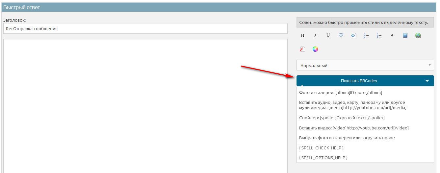440x173 pixels.
Task: Select the spoiler BBCode hint line
Action: click(342, 118)
